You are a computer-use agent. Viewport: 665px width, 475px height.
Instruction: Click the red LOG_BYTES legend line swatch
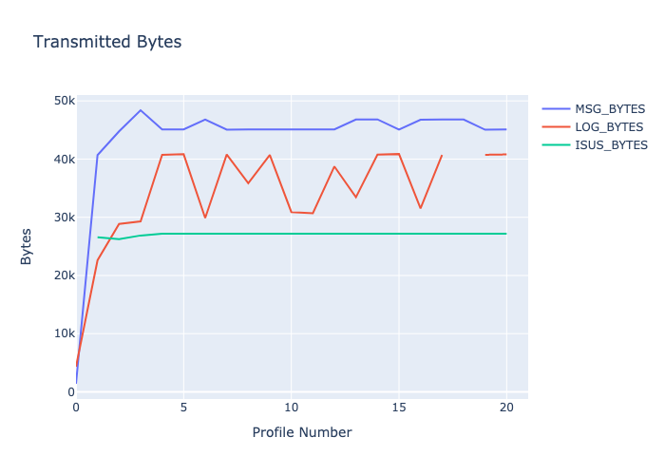556,126
